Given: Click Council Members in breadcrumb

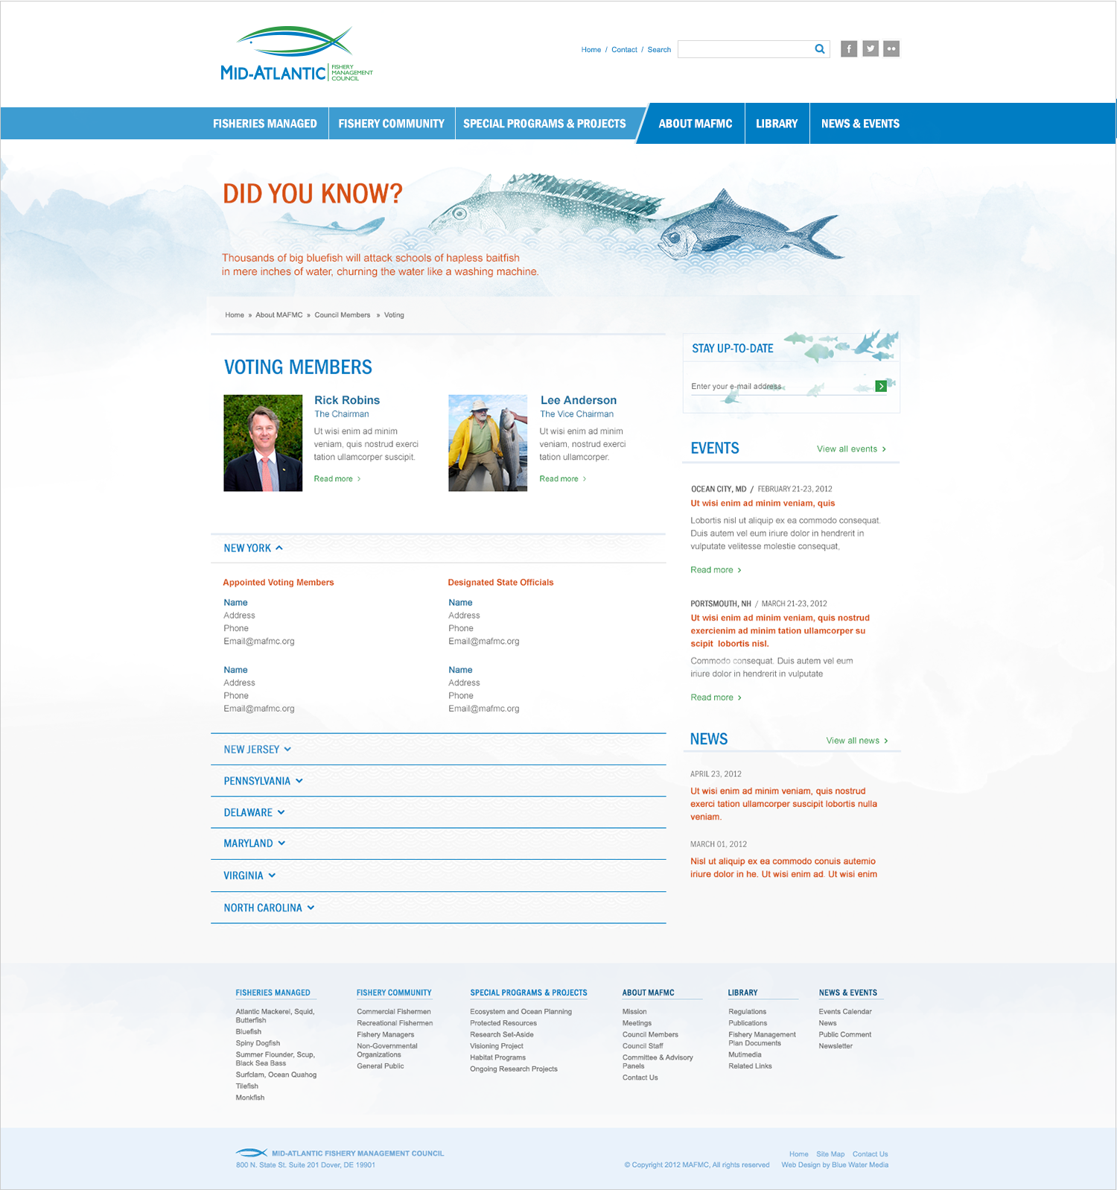Looking at the screenshot, I should click(x=343, y=315).
